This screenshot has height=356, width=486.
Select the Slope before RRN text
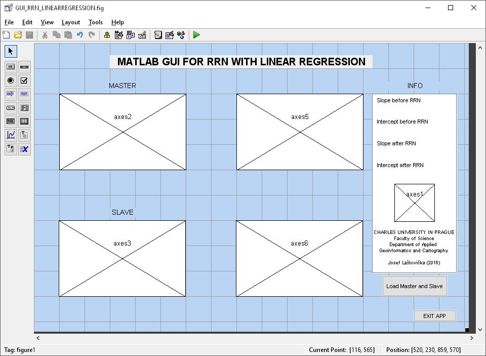click(398, 100)
